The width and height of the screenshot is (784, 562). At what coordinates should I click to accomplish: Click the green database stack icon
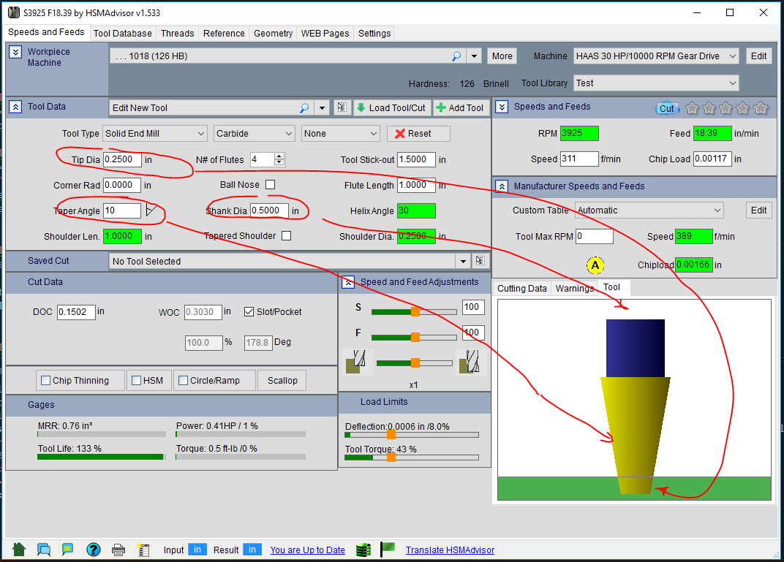363,550
